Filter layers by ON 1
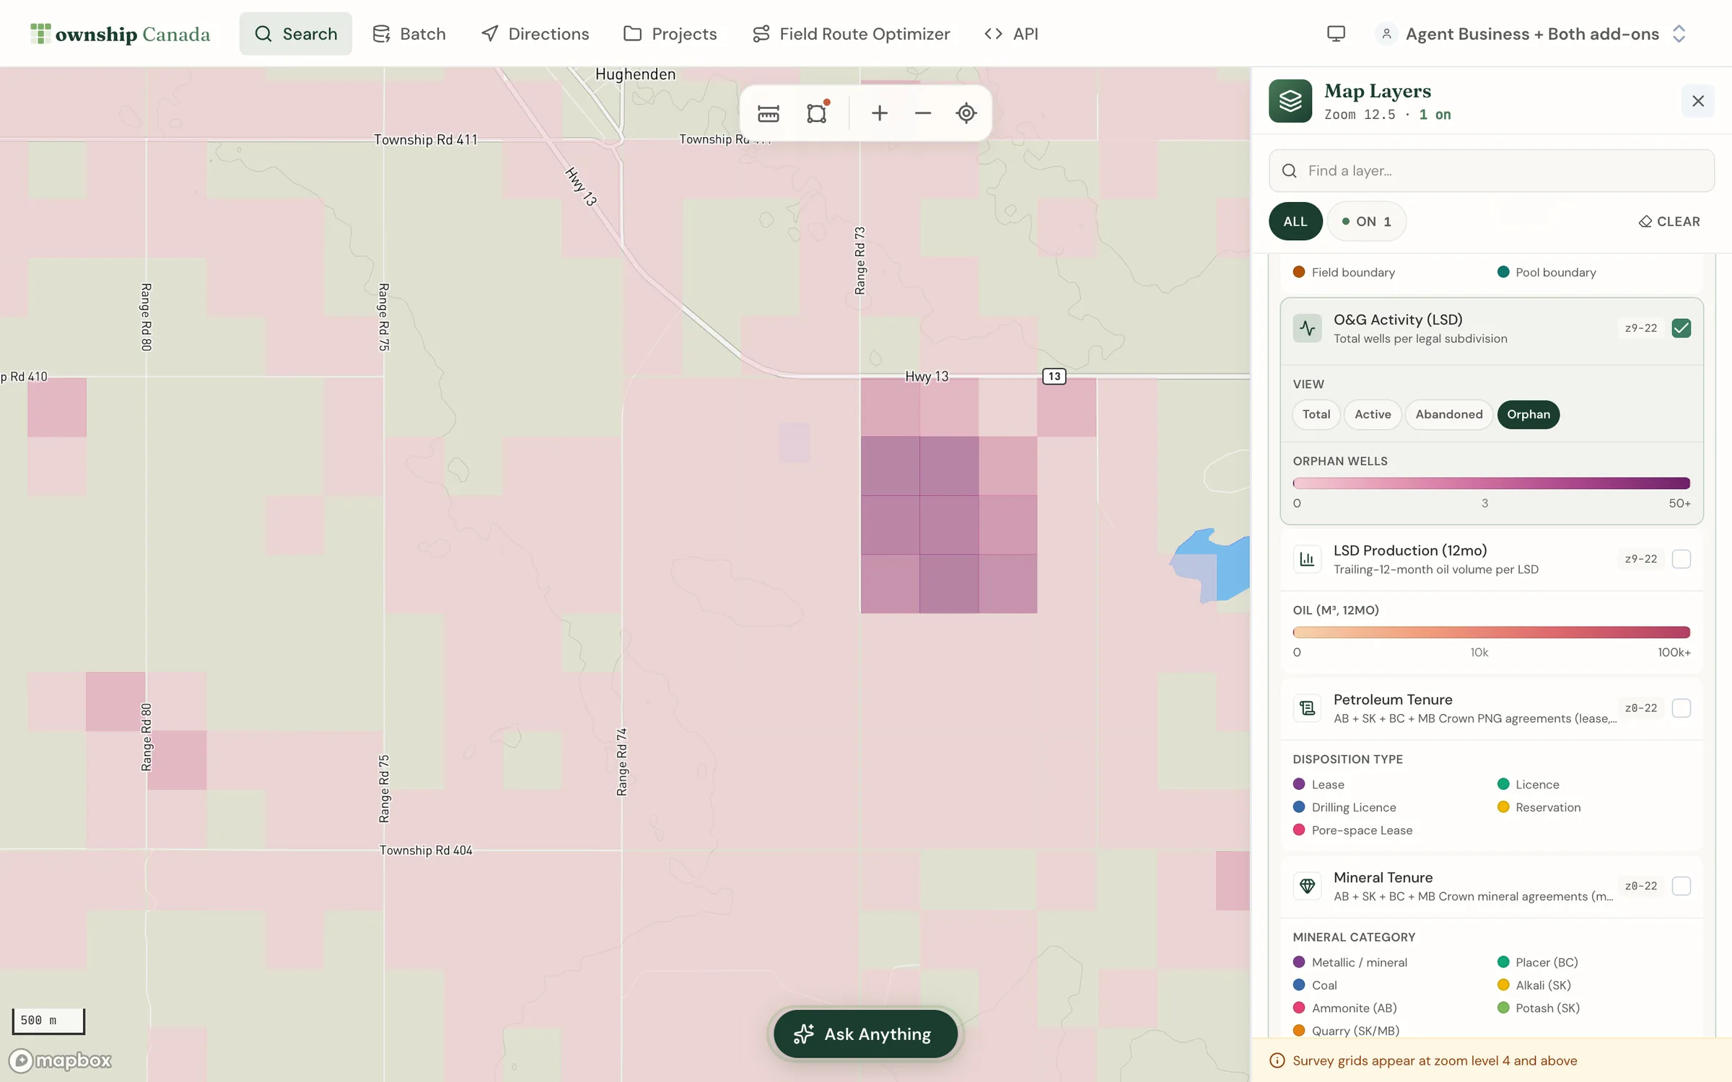This screenshot has height=1082, width=1732. pos(1366,221)
